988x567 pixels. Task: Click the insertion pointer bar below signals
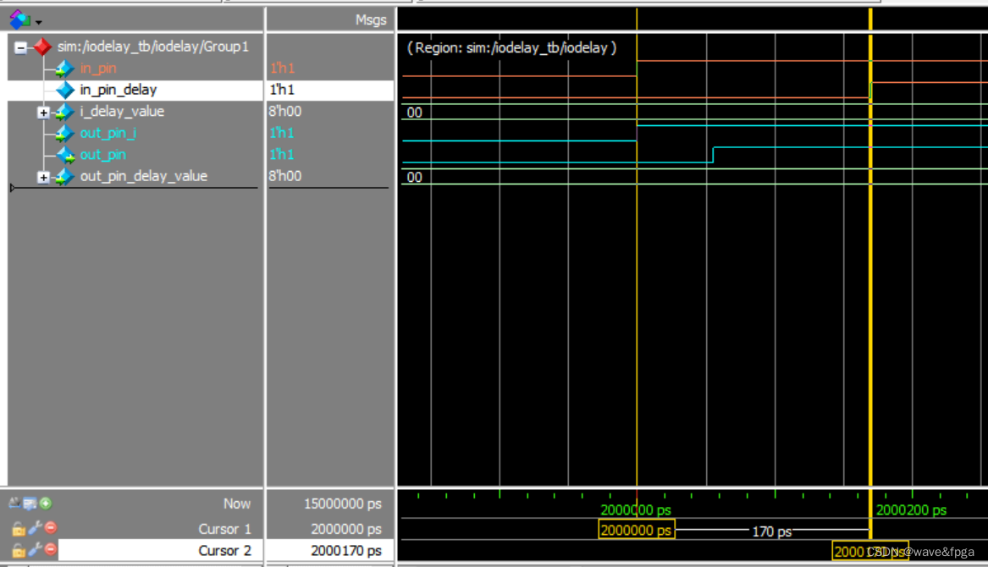[x=134, y=188]
